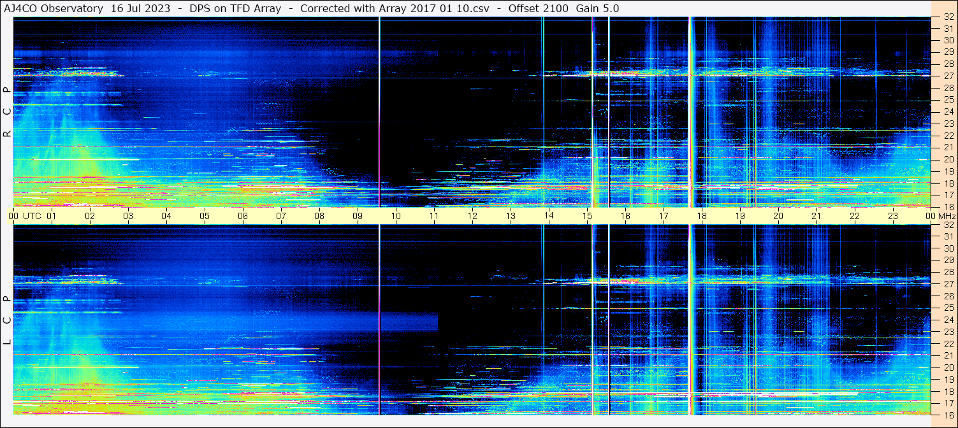Select the 18 MHz tick label, LCP panel
The height and width of the screenshot is (428, 958).
pyautogui.click(x=948, y=391)
